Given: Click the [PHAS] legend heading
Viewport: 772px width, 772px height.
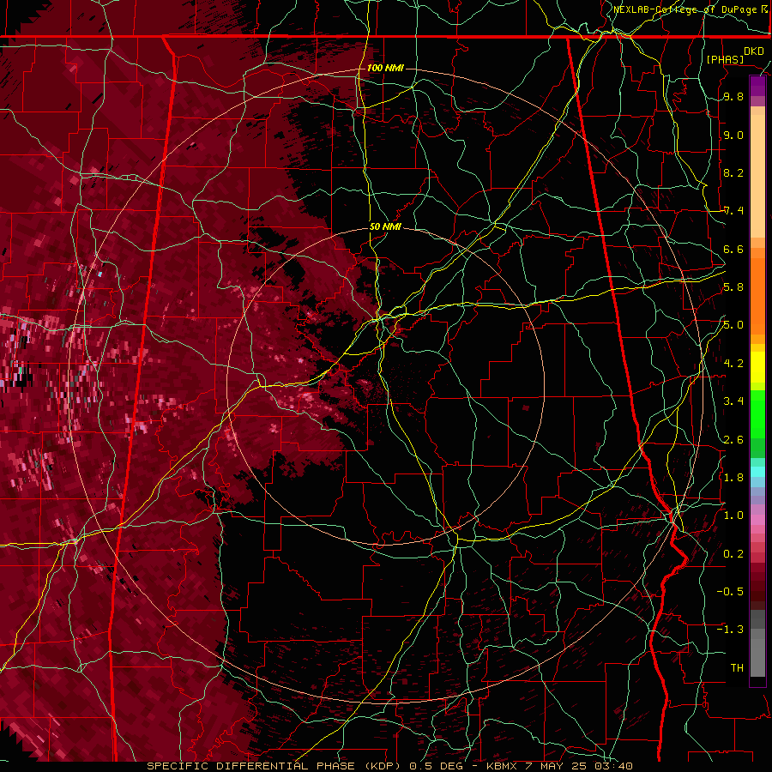Looking at the screenshot, I should click(x=725, y=59).
